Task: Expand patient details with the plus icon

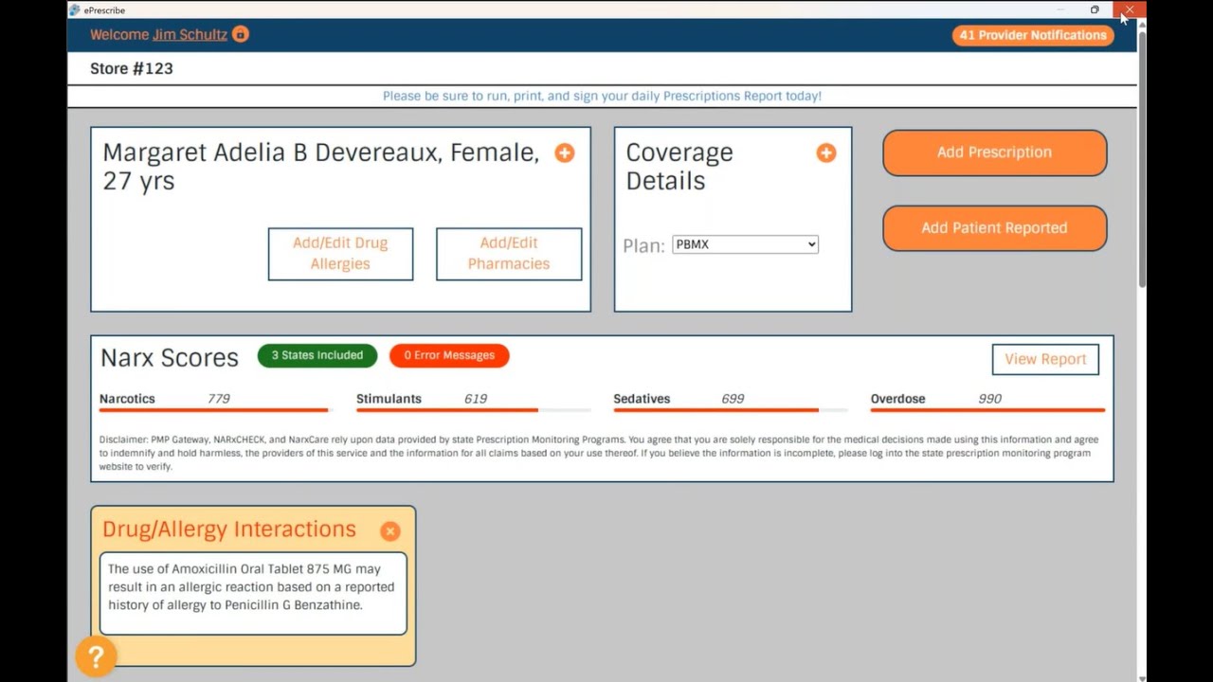Action: (x=565, y=153)
